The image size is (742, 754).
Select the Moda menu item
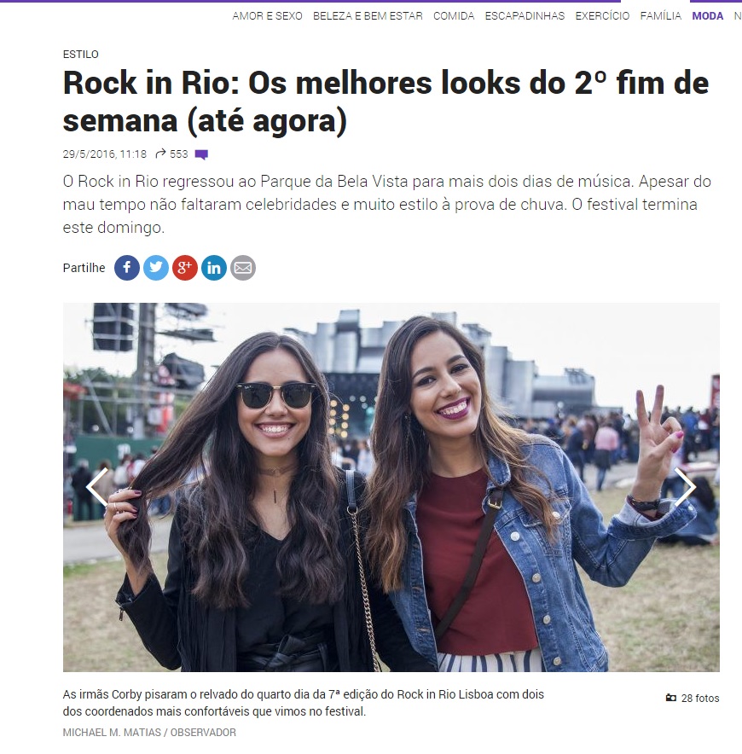coord(707,16)
